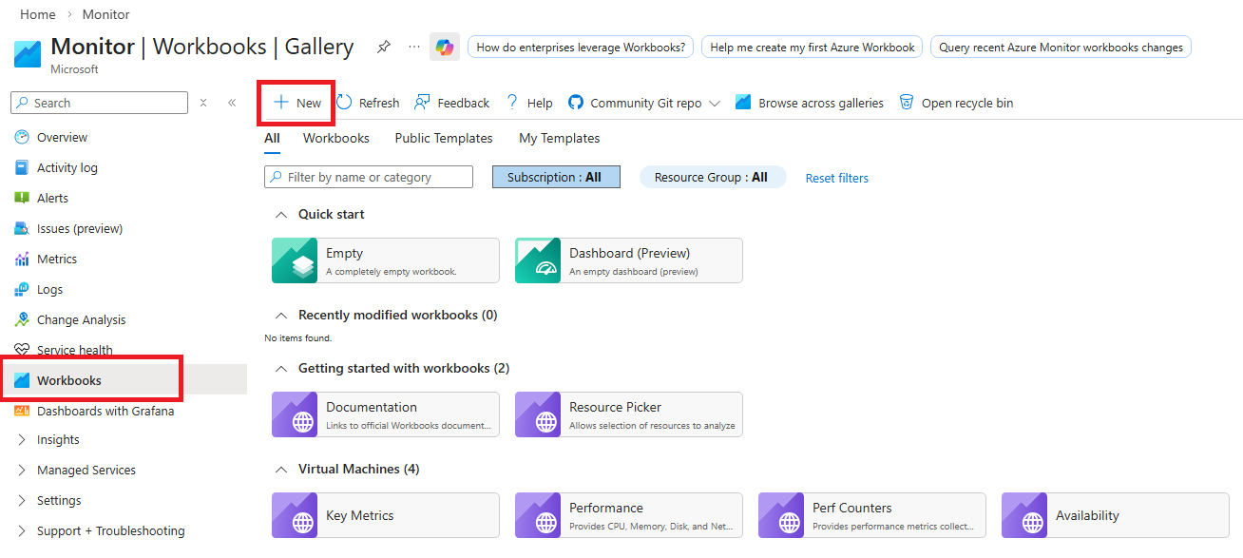Open Help from the toolbar

(x=528, y=103)
